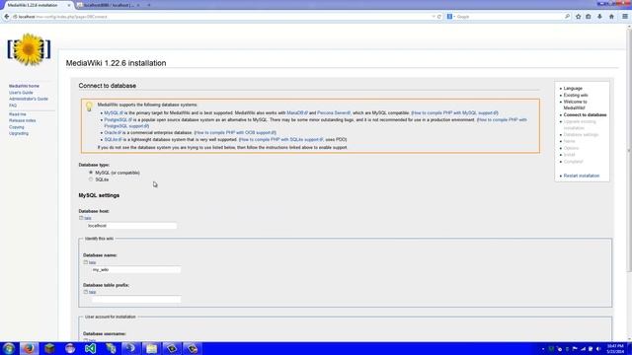
Task: Open the folder icon in the taskbar
Action: [x=151, y=348]
